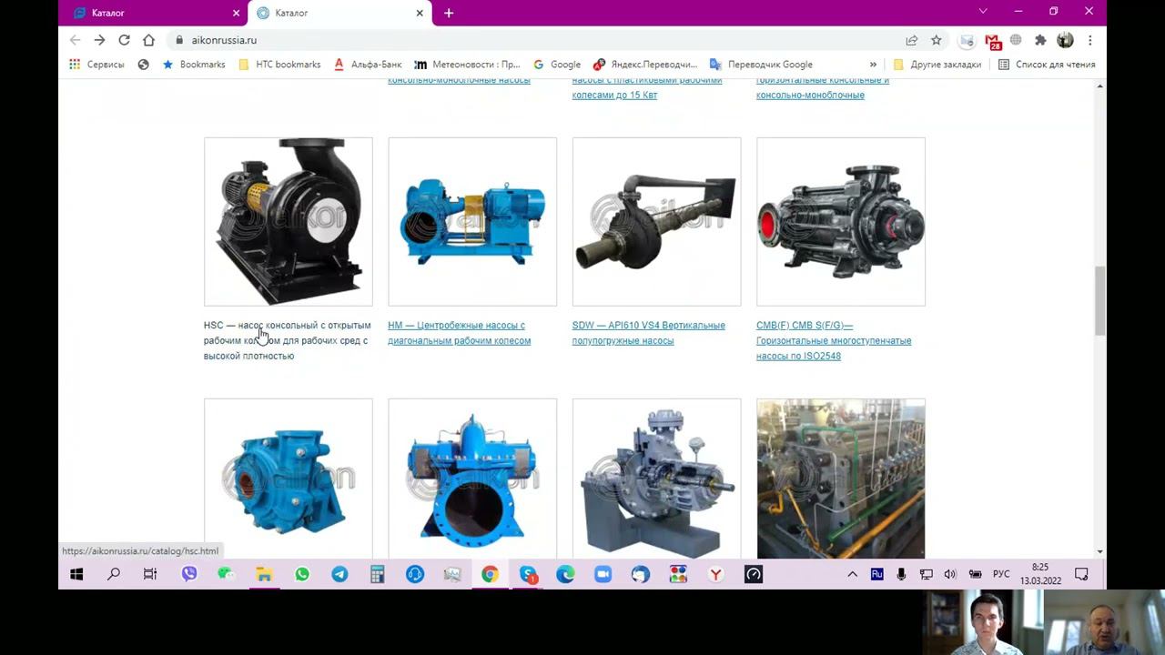
Task: Click the колесами до 15 Квт link
Action: [615, 95]
